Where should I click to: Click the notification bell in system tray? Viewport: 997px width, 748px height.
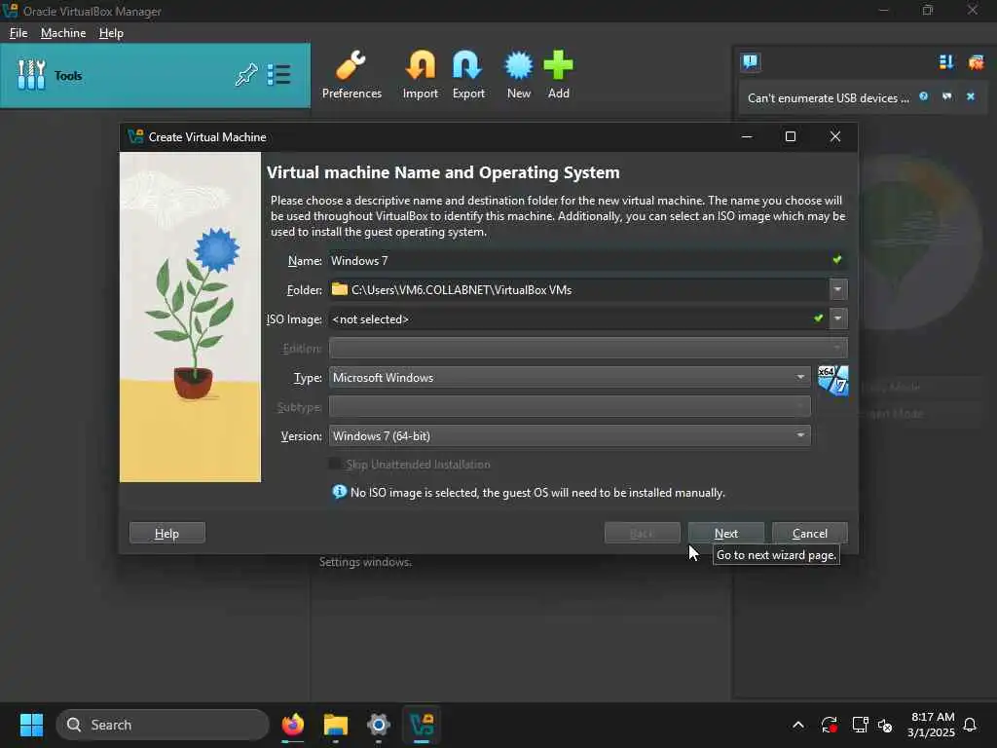point(970,725)
